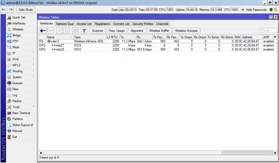Viewport: 279px width, 163px height.
Task: Expand the MPLS submenu
Action: coord(34,65)
